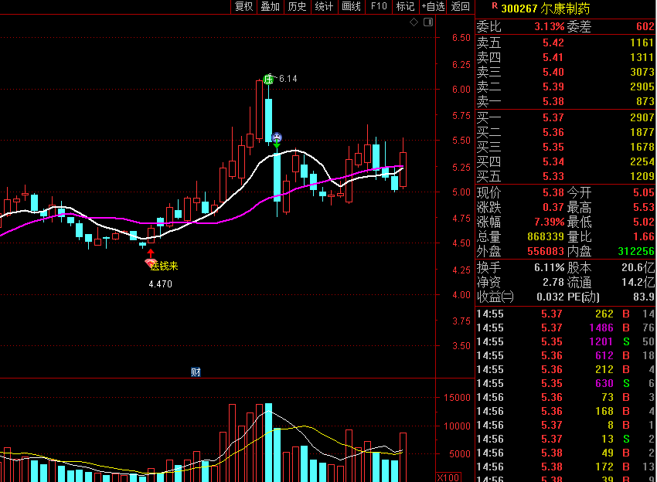Select the 买四 bid row at 5.34
Image resolution: width=657 pixels, height=482 pixels.
(565, 161)
